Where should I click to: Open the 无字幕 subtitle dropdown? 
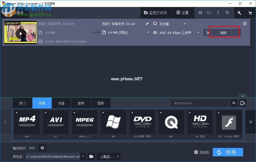pos(185,23)
